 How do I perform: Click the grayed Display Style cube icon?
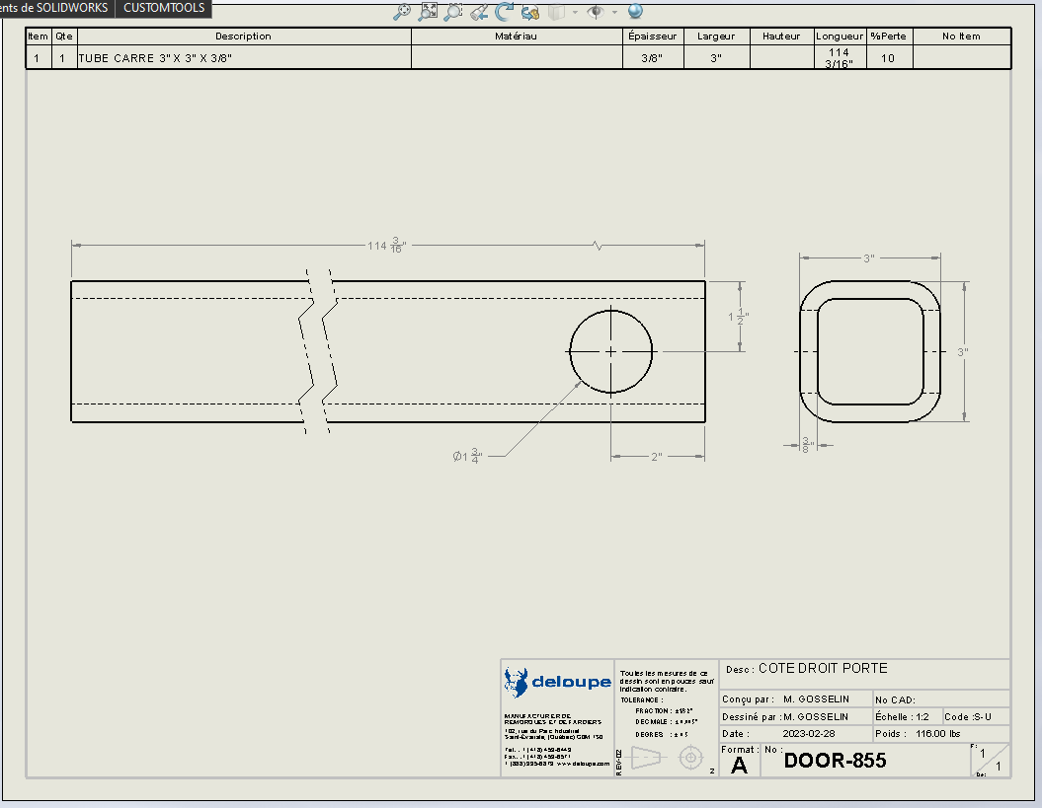point(555,12)
